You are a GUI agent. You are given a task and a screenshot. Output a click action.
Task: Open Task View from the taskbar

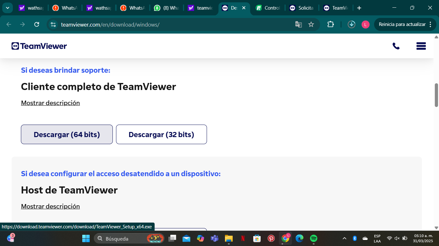click(173, 238)
